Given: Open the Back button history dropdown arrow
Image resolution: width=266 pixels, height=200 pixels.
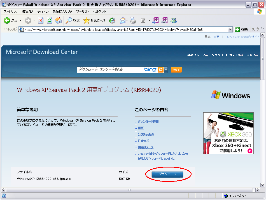Looking at the screenshot, I should (20, 20).
